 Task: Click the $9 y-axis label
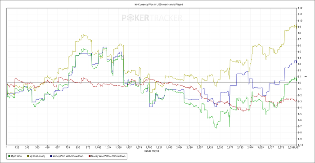[x=300, y=27]
